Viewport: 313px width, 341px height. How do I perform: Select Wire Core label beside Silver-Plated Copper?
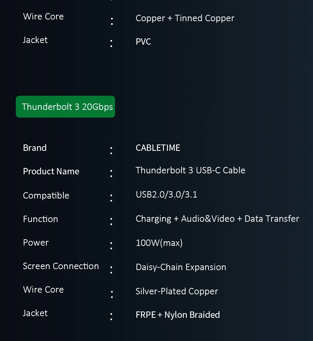click(x=43, y=290)
